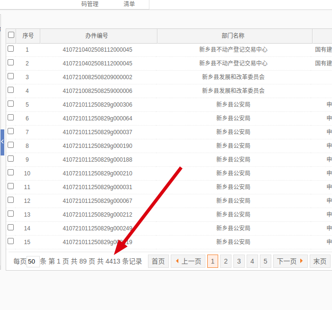Select the checkbox for row 5
The height and width of the screenshot is (310, 332).
[x=11, y=104]
